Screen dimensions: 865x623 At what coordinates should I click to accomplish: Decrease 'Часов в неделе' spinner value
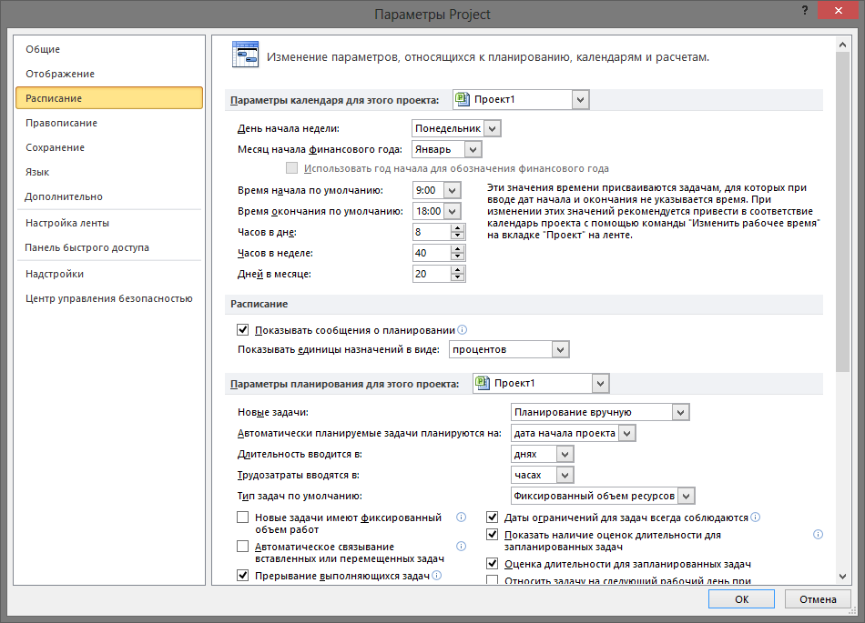(457, 256)
